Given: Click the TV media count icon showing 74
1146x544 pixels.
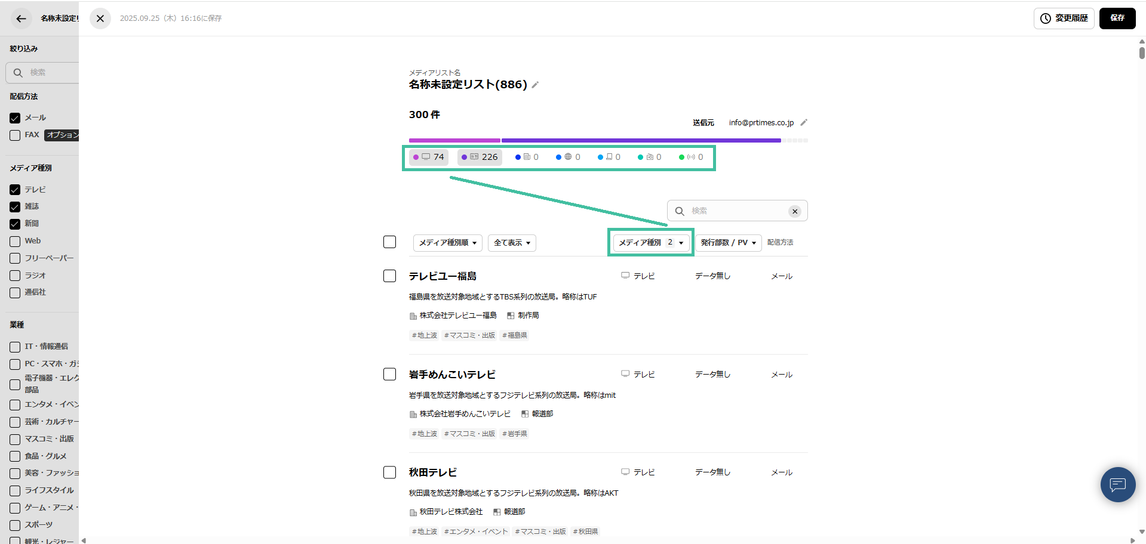Looking at the screenshot, I should click(x=426, y=156).
